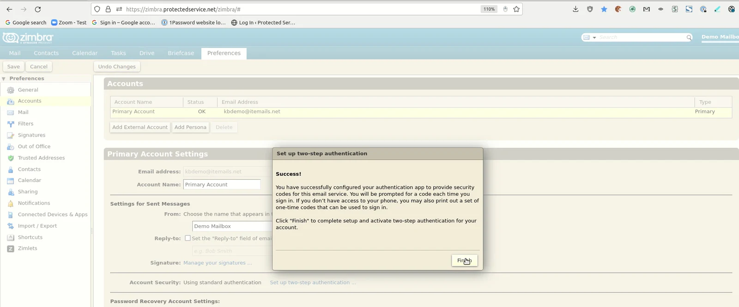Screen dimensions: 739x307
Task: Open Notifications preferences
Action: 34,203
